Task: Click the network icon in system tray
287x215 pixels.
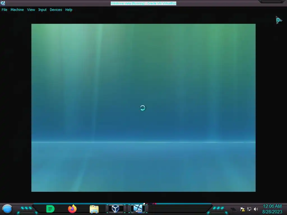Action: tap(249, 209)
